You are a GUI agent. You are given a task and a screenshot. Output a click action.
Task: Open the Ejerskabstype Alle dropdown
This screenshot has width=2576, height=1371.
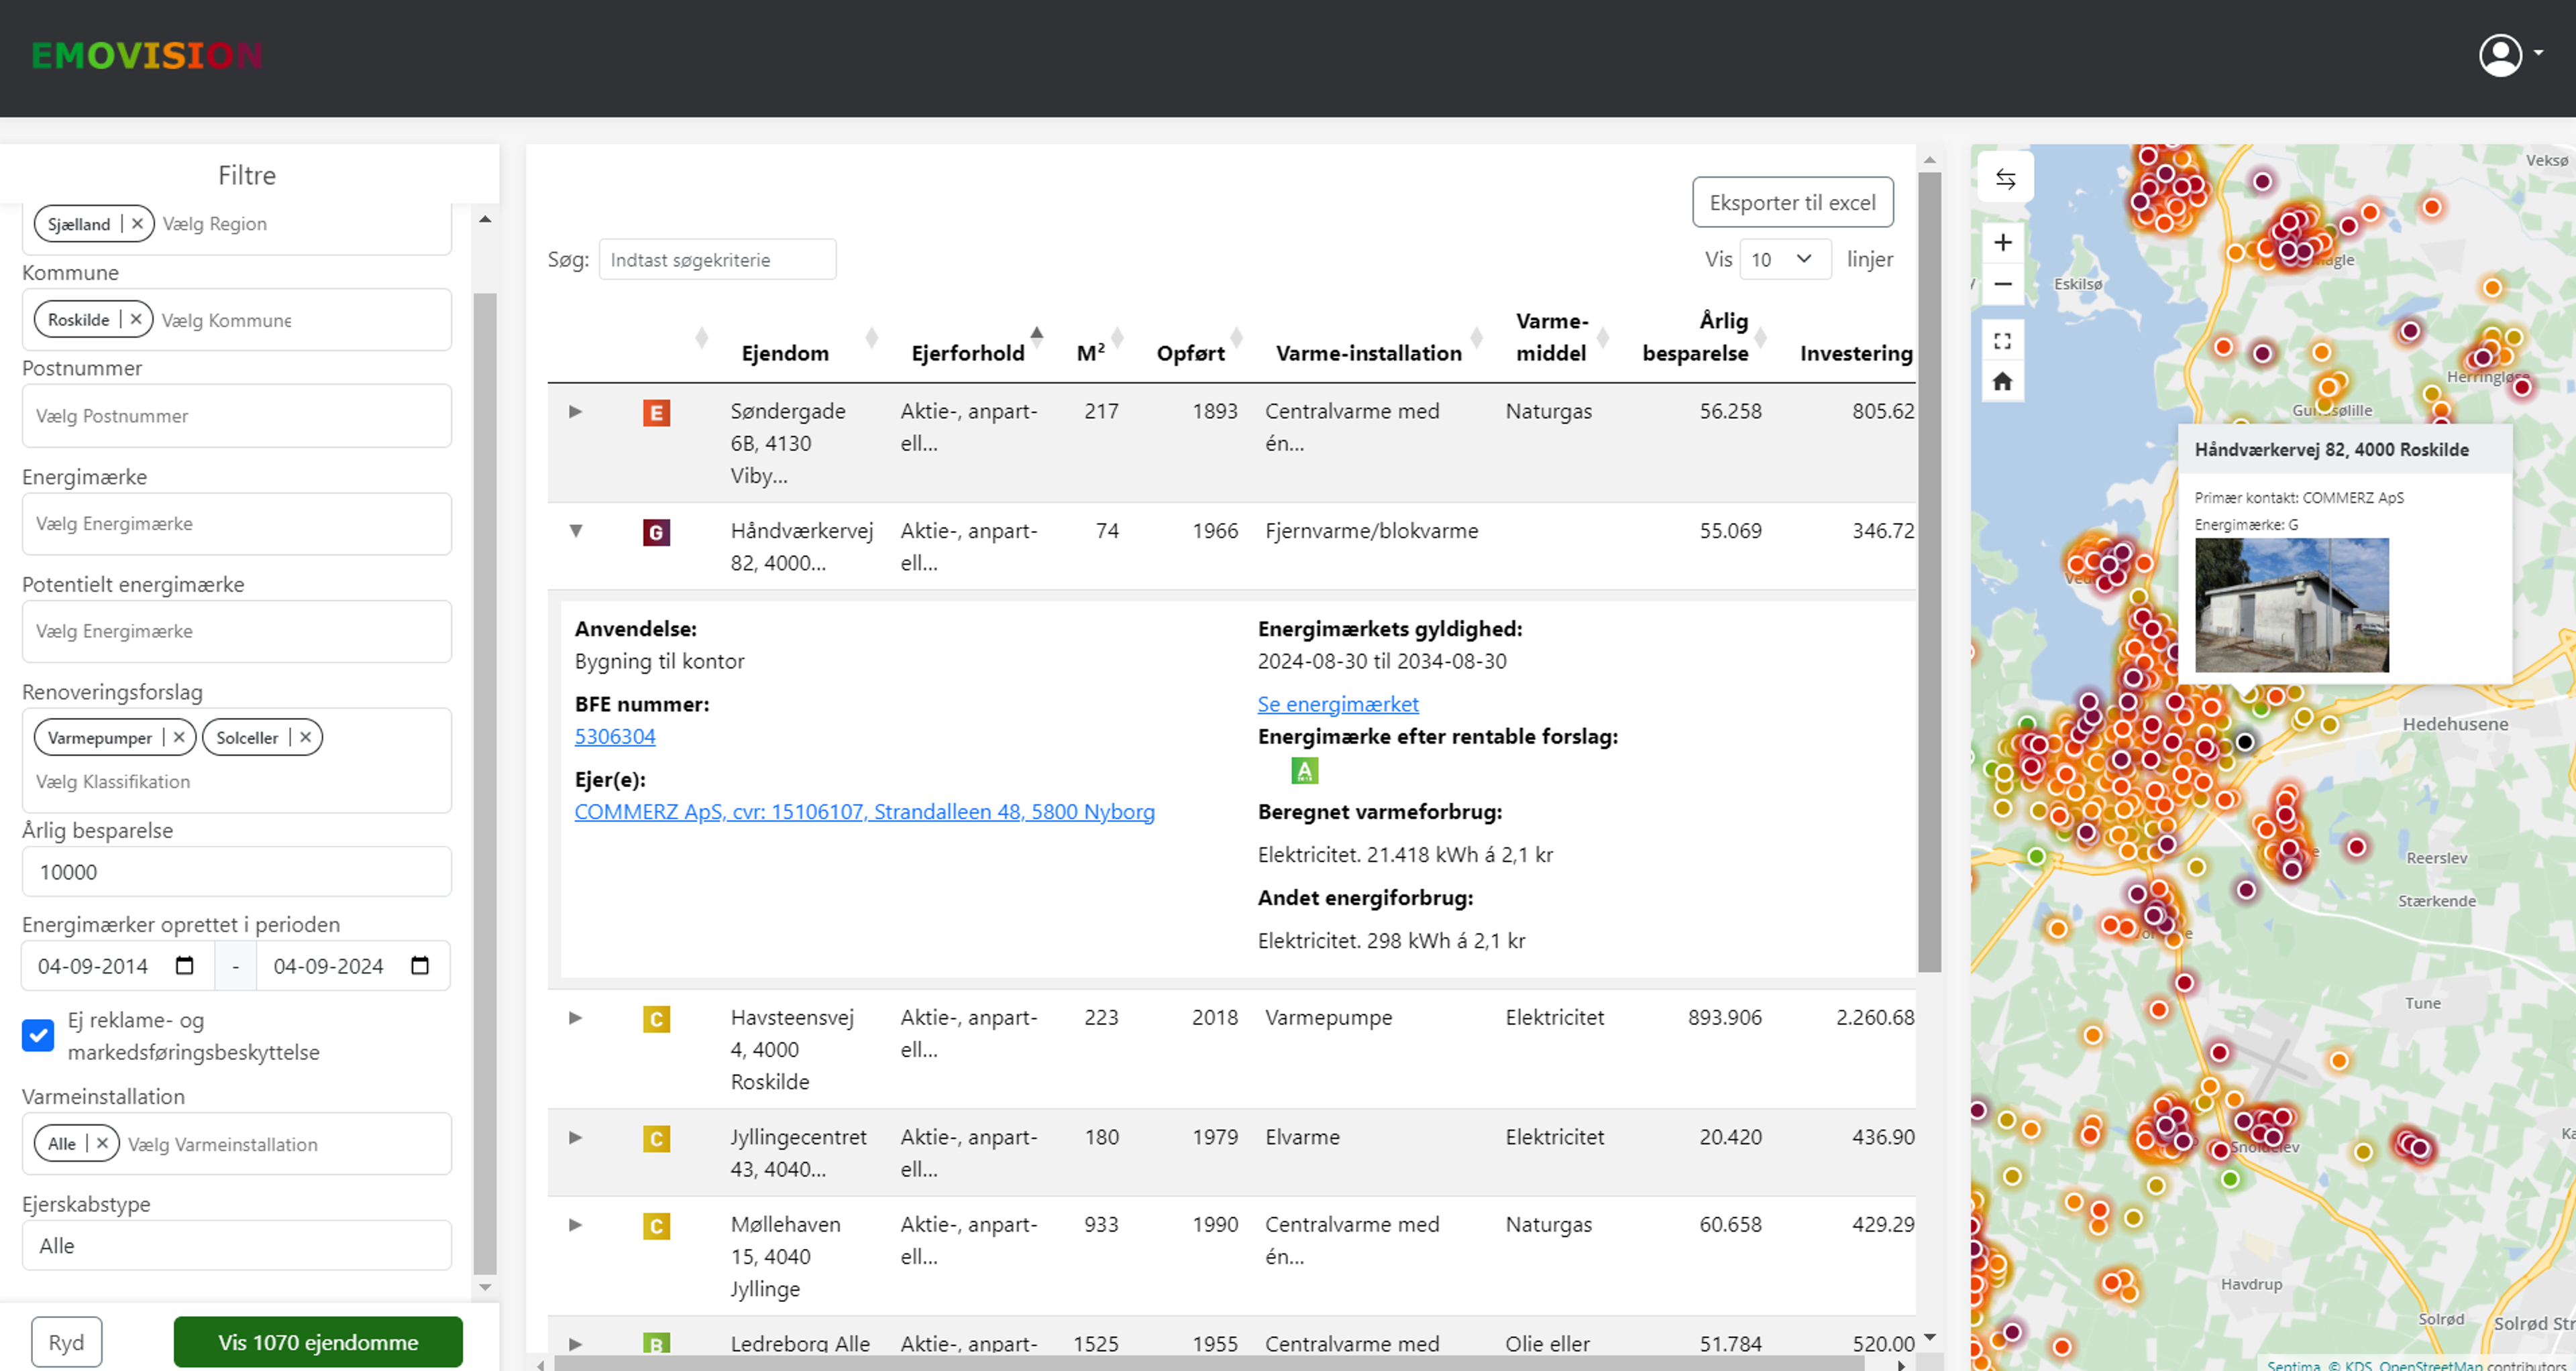[236, 1246]
